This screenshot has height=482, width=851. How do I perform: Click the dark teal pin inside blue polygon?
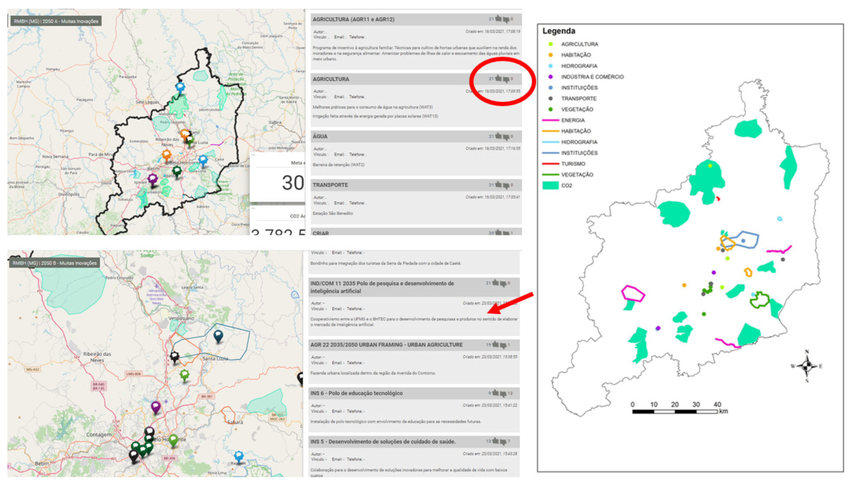tap(218, 335)
